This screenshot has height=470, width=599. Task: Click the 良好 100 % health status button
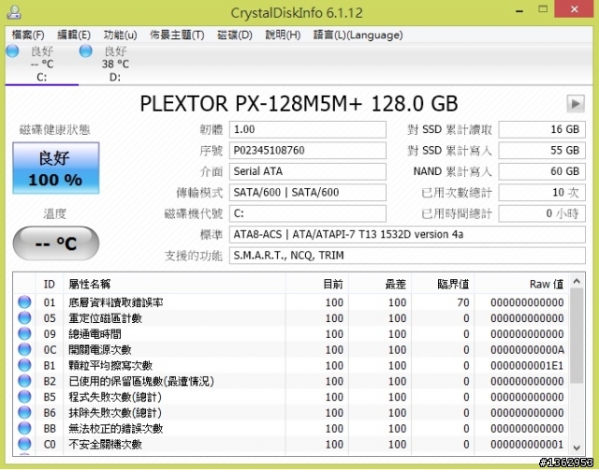(56, 169)
